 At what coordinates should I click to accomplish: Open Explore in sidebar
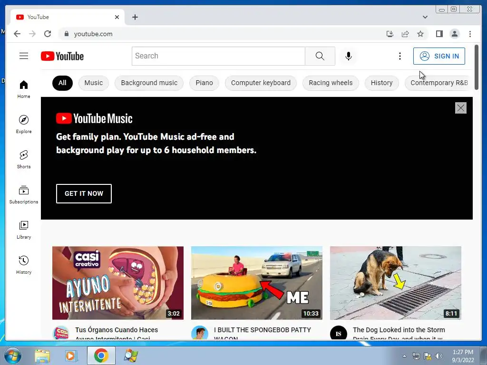click(x=24, y=124)
